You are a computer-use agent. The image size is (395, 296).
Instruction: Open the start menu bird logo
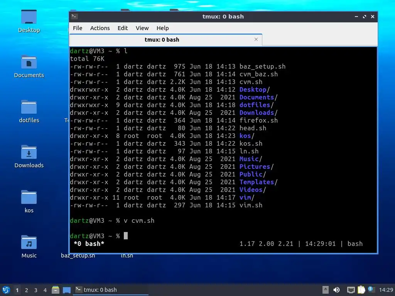coord(6,290)
